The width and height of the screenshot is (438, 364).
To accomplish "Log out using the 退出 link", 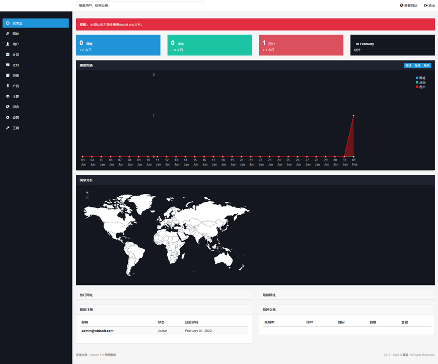I will [x=429, y=6].
